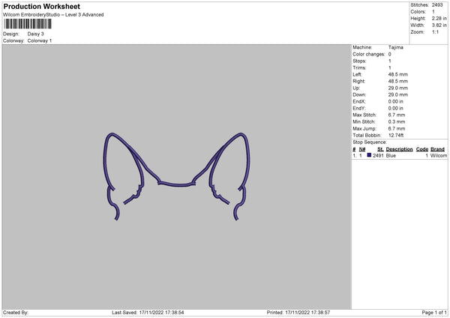The width and height of the screenshot is (450, 318).
Task: Click the Colors value '1' in header
Action: tap(433, 12)
